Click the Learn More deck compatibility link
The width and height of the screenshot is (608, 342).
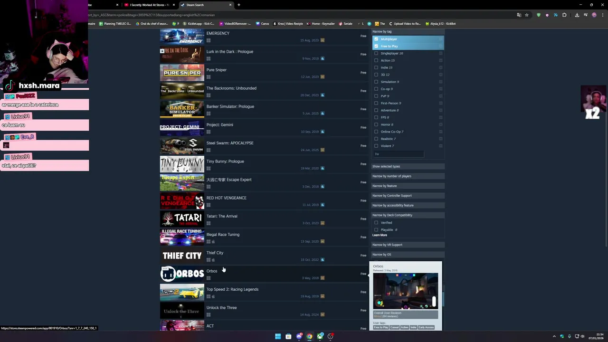pyautogui.click(x=380, y=235)
